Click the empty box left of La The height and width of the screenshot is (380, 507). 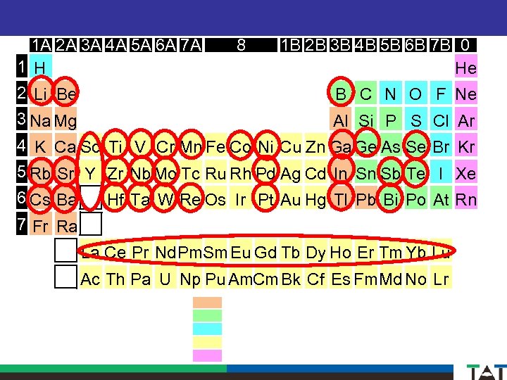pyautogui.click(x=65, y=250)
